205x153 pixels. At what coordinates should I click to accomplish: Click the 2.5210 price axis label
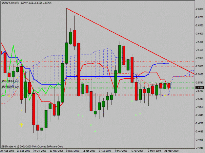200,99
